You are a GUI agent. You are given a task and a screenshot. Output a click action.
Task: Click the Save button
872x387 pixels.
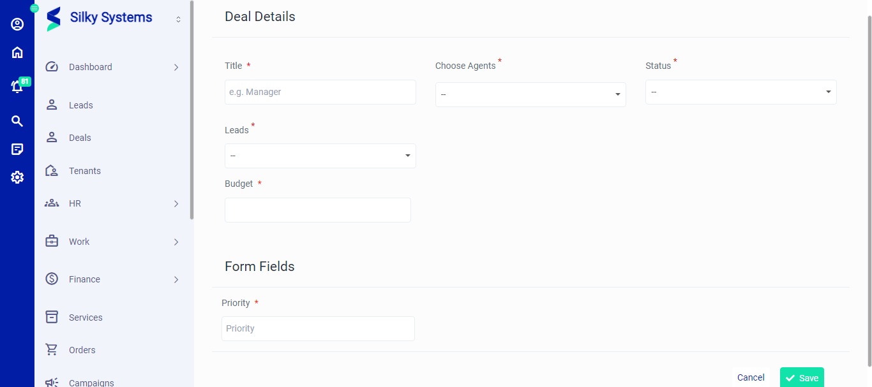[x=802, y=377]
